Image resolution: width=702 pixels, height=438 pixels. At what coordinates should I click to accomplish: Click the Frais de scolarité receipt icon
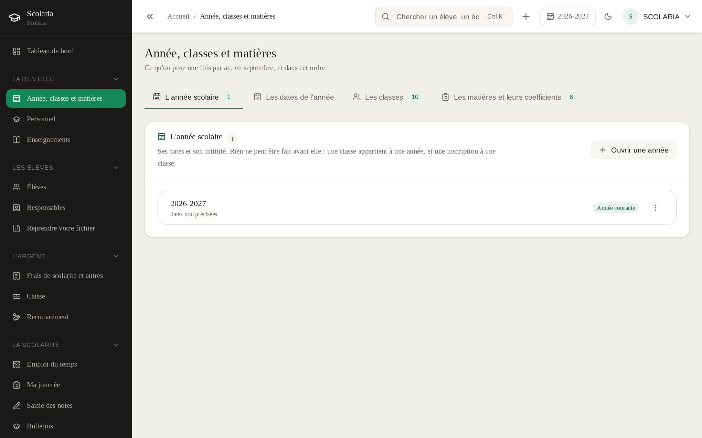tap(17, 276)
